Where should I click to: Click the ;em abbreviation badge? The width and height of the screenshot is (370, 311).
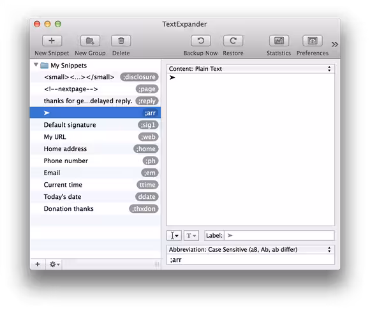[150, 173]
